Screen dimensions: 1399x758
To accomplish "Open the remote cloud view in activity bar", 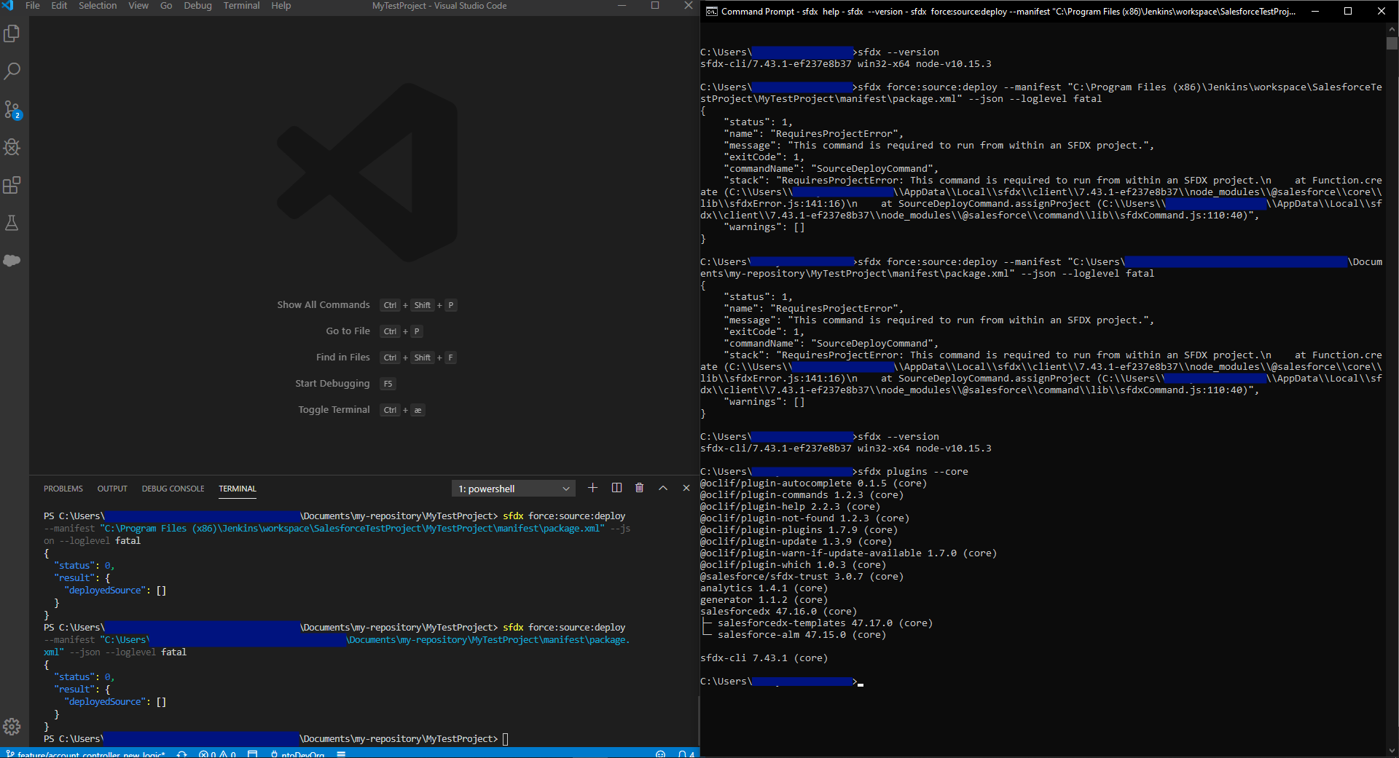I will 12,261.
